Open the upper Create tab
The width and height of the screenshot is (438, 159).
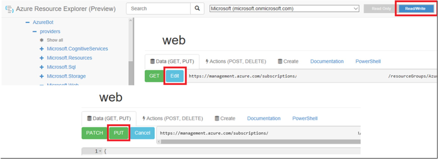tap(288, 61)
